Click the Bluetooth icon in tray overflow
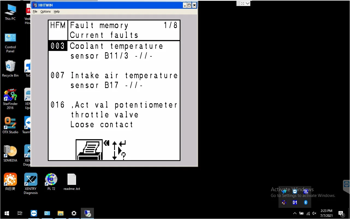 coord(306,202)
